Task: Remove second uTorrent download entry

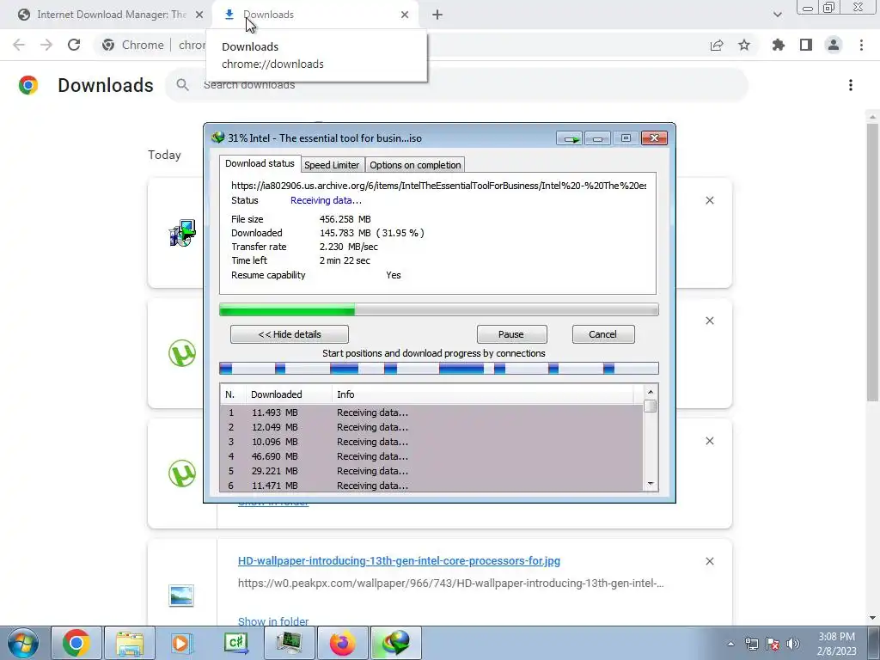Action: click(x=709, y=321)
